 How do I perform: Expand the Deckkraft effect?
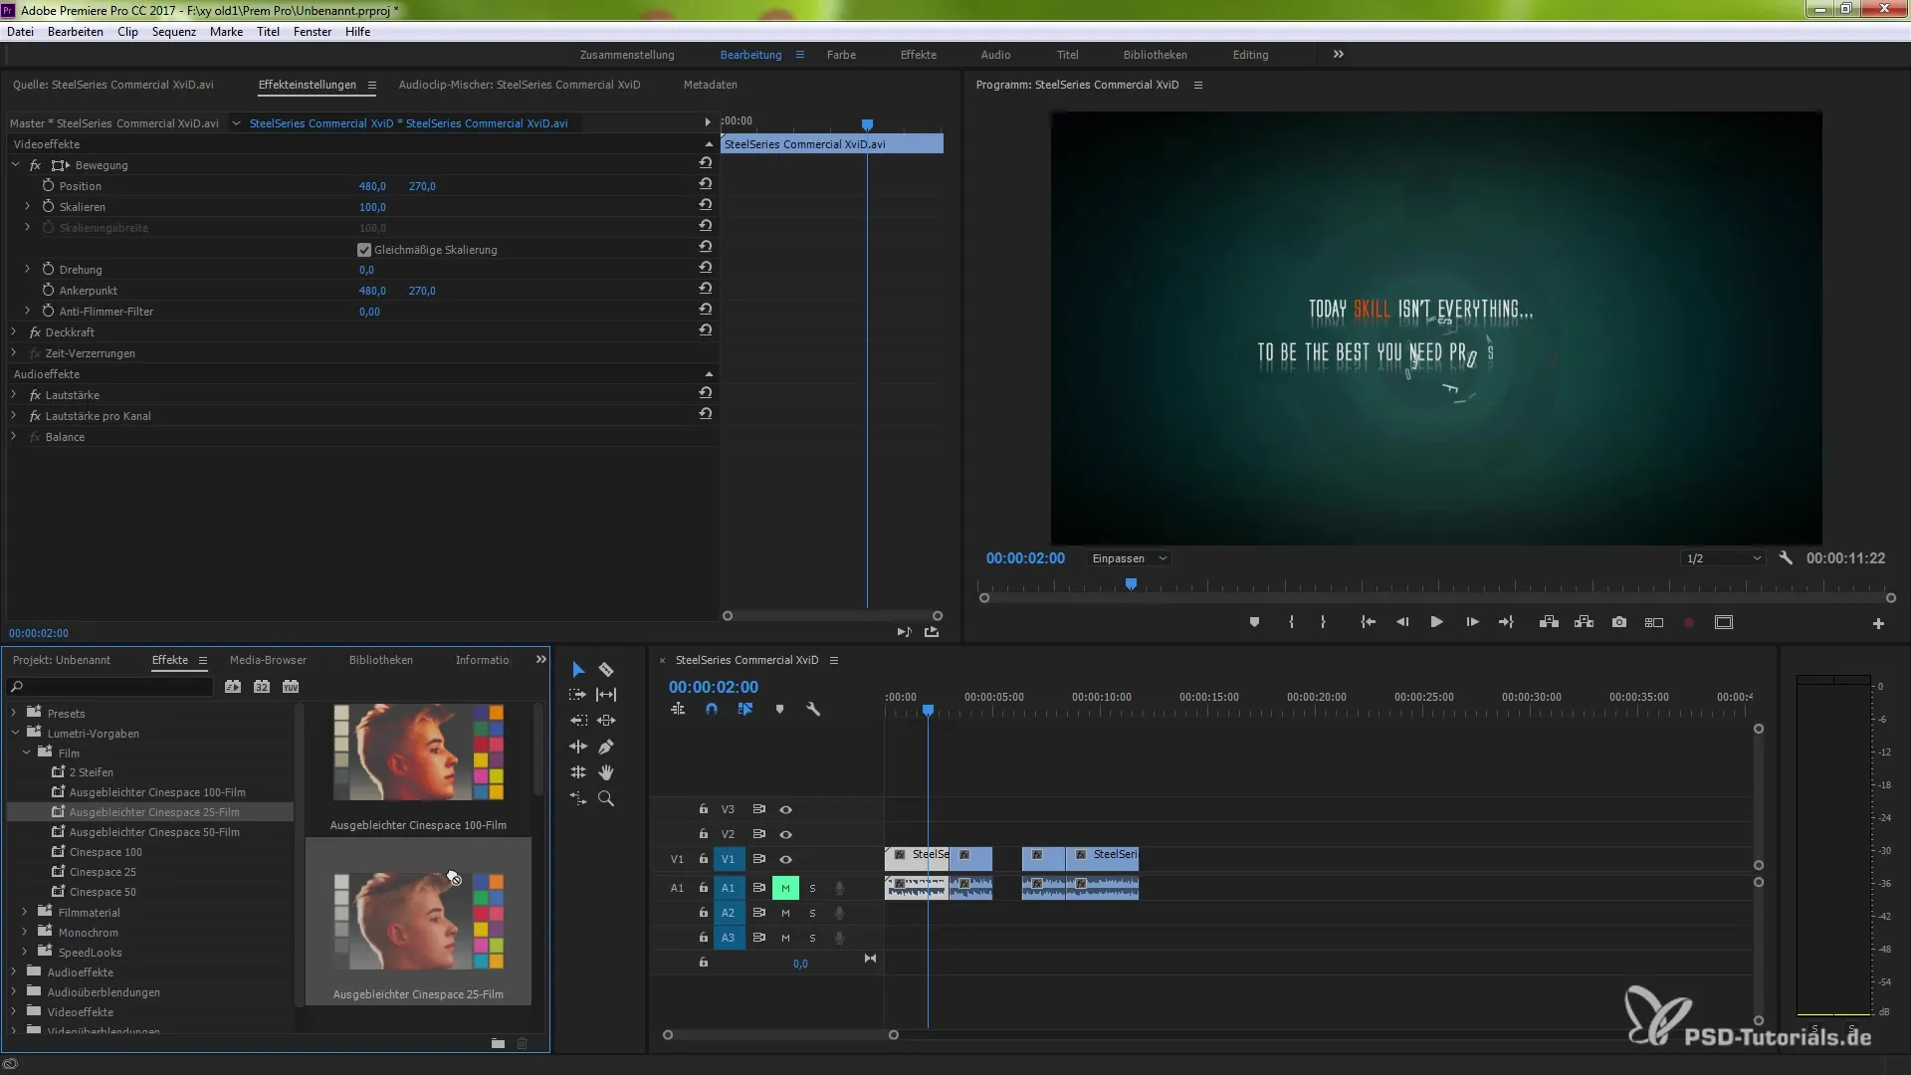(14, 331)
